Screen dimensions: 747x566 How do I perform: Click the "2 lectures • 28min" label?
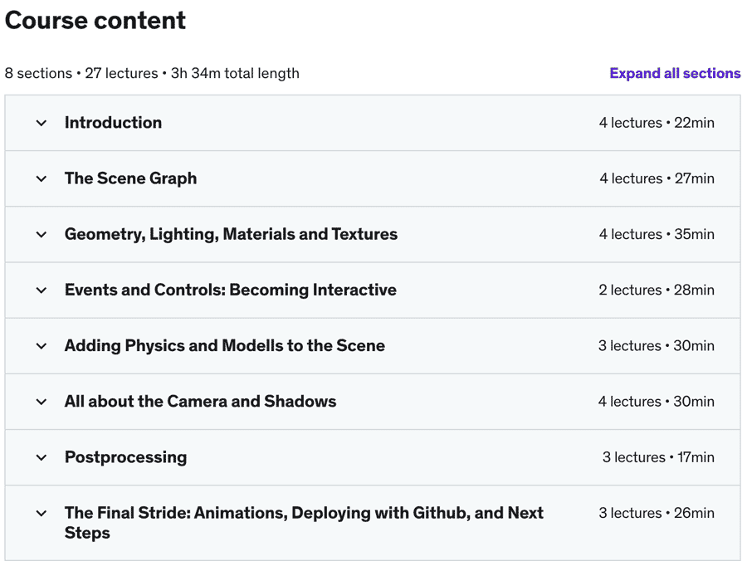[x=656, y=290]
